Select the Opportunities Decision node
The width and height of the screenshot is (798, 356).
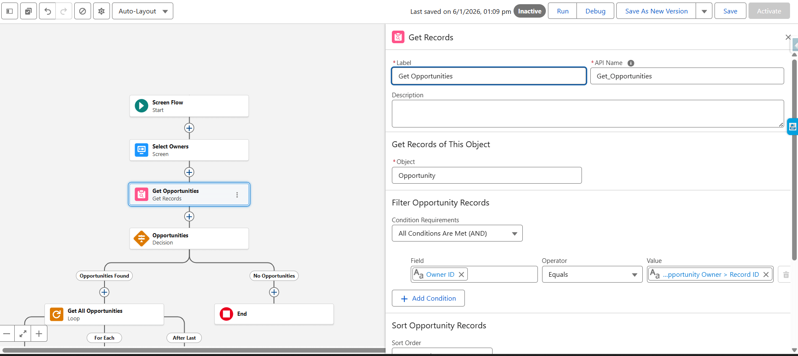tap(189, 239)
